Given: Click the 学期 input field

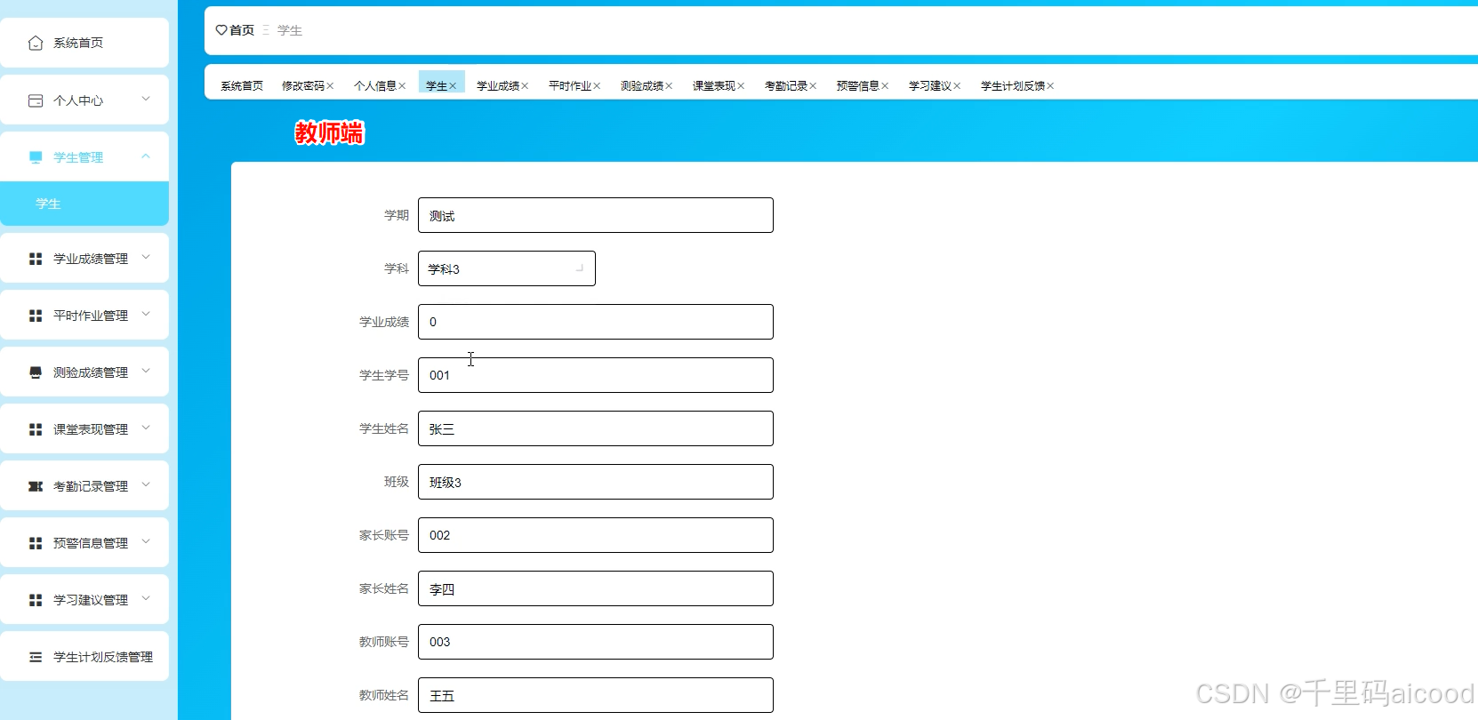Looking at the screenshot, I should [x=596, y=215].
